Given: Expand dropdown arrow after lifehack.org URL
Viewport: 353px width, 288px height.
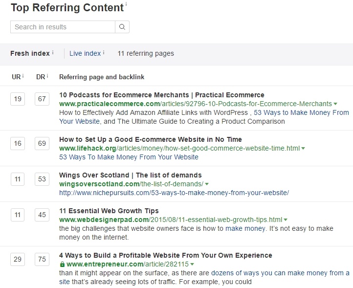Looking at the screenshot, I should tap(303, 148).
